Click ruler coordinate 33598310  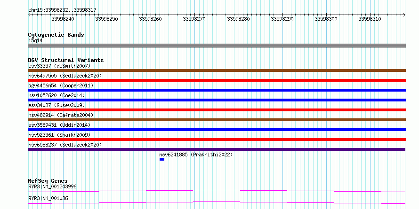370,19
